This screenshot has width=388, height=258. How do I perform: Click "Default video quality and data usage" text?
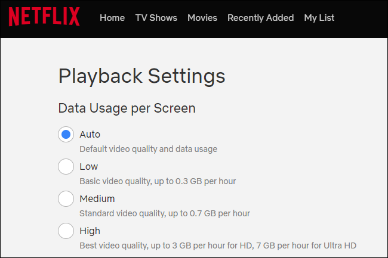(x=148, y=149)
